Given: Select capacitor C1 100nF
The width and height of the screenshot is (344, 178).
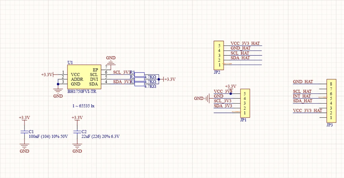Looking at the screenshot, I should [x=24, y=132].
